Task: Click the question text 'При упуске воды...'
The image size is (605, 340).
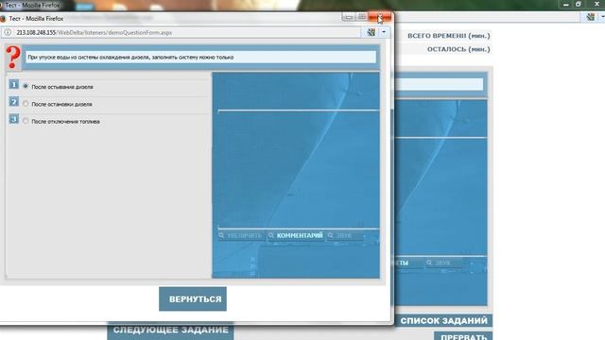Action: [x=130, y=57]
